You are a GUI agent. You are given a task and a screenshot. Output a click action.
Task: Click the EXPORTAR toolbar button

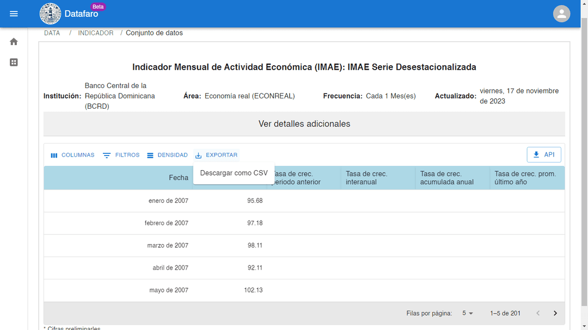(216, 155)
